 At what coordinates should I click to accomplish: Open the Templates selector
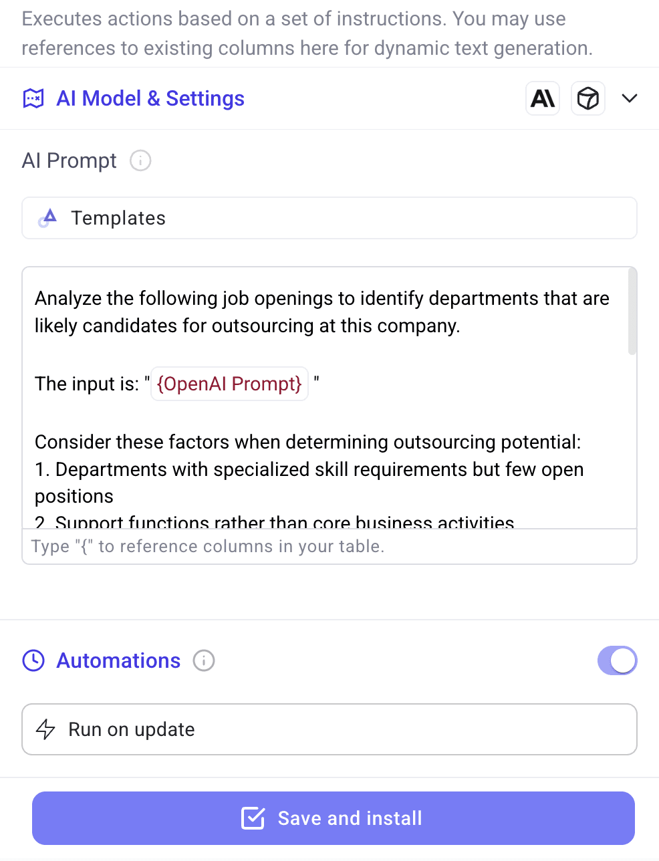pos(329,218)
